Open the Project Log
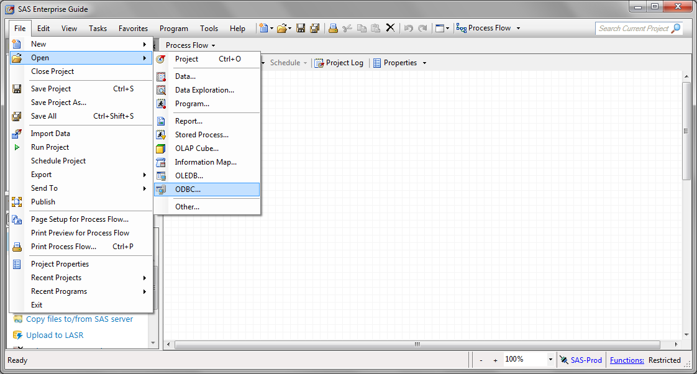 pyautogui.click(x=339, y=62)
